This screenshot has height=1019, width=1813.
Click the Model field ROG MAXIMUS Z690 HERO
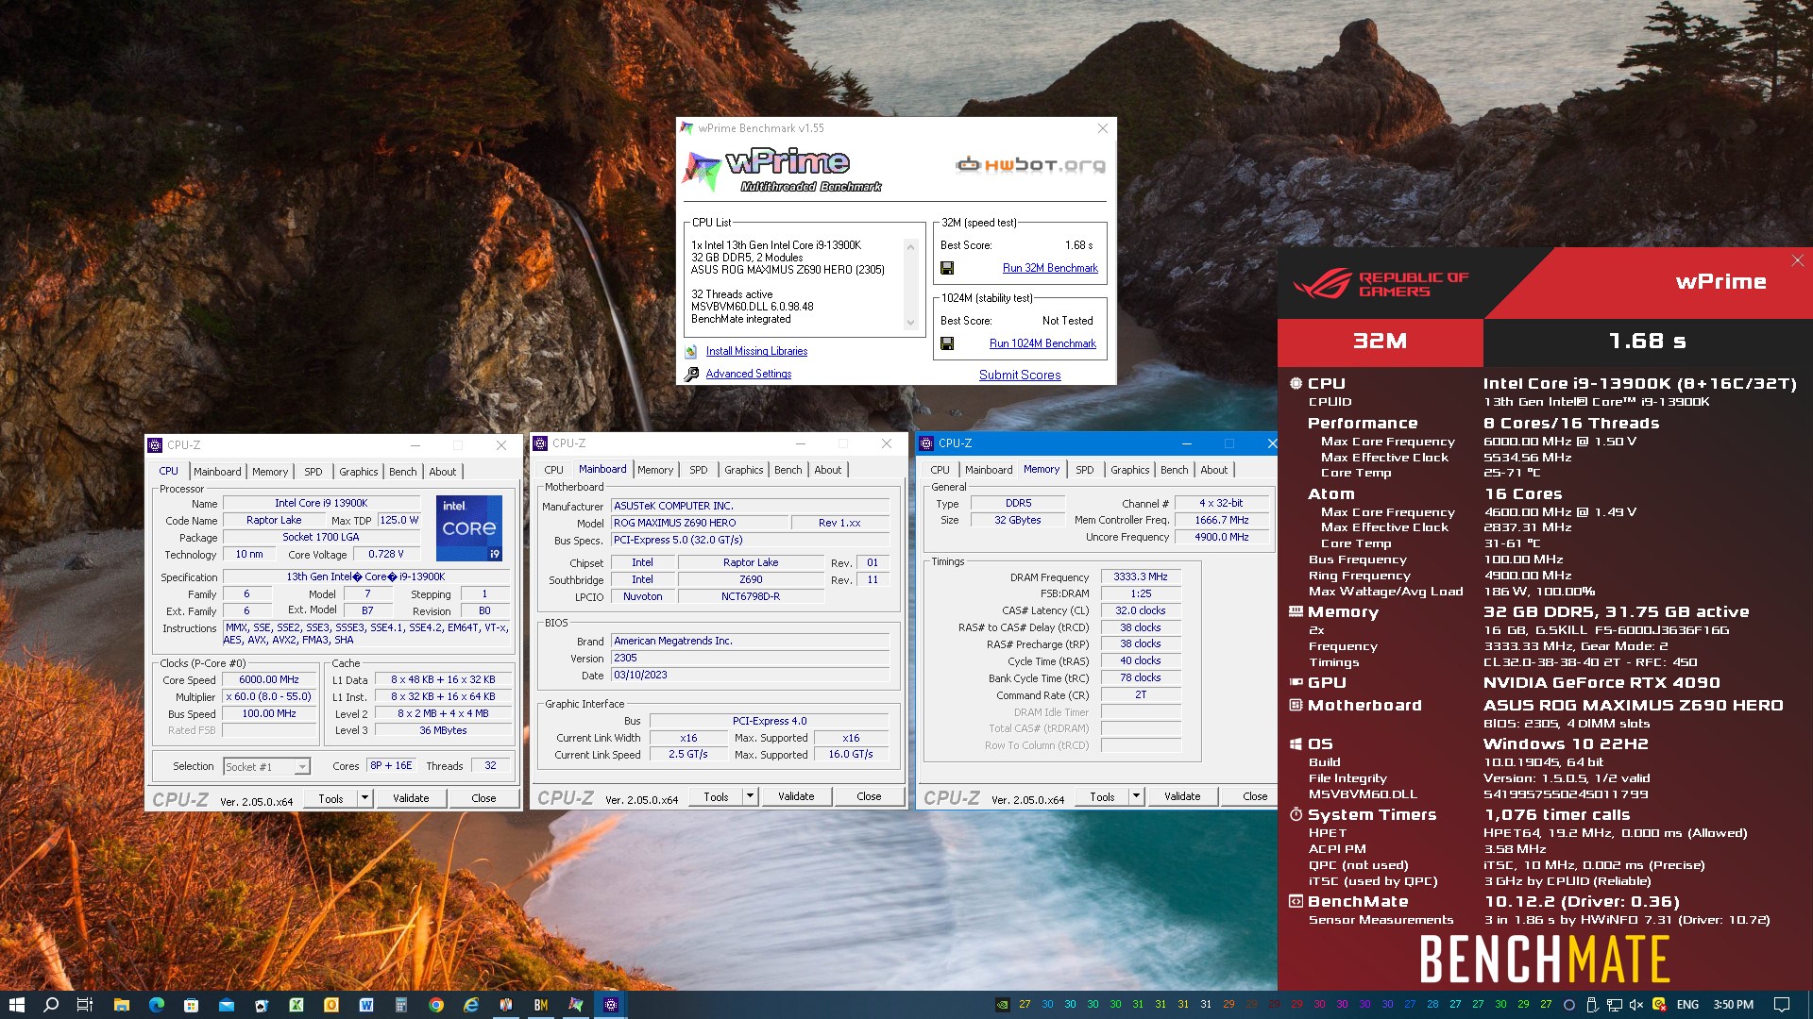pyautogui.click(x=699, y=523)
